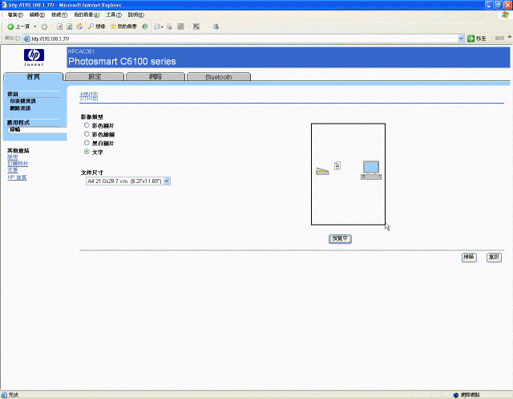The image size is (513, 399).
Task: Click the document icon in preview area
Action: [337, 165]
